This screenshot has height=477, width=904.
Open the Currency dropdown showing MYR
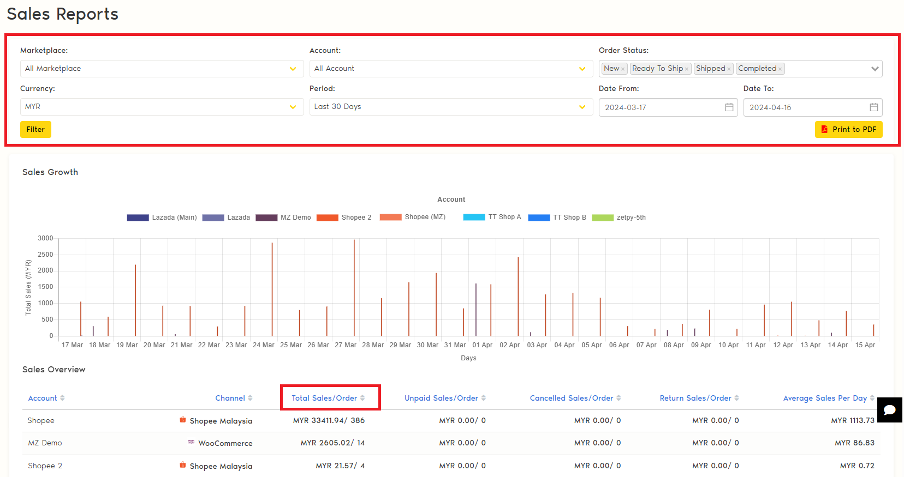click(162, 107)
